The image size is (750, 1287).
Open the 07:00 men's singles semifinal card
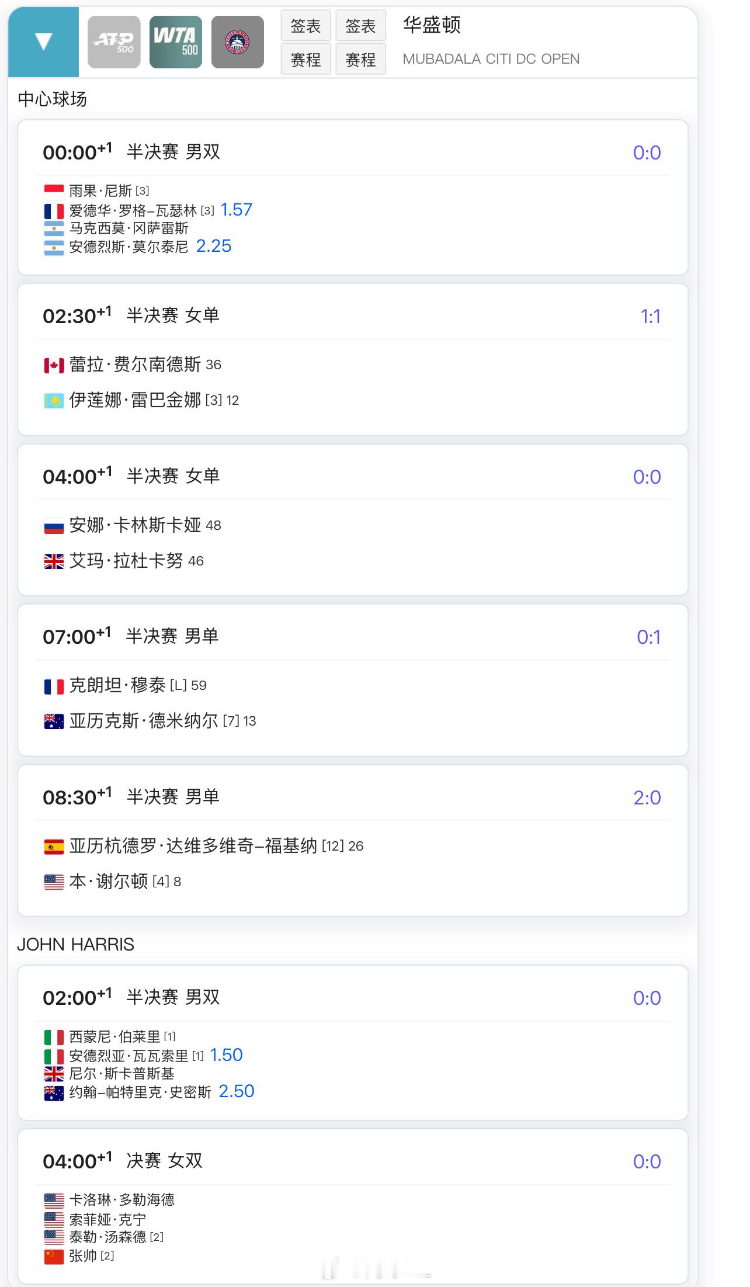click(x=353, y=680)
